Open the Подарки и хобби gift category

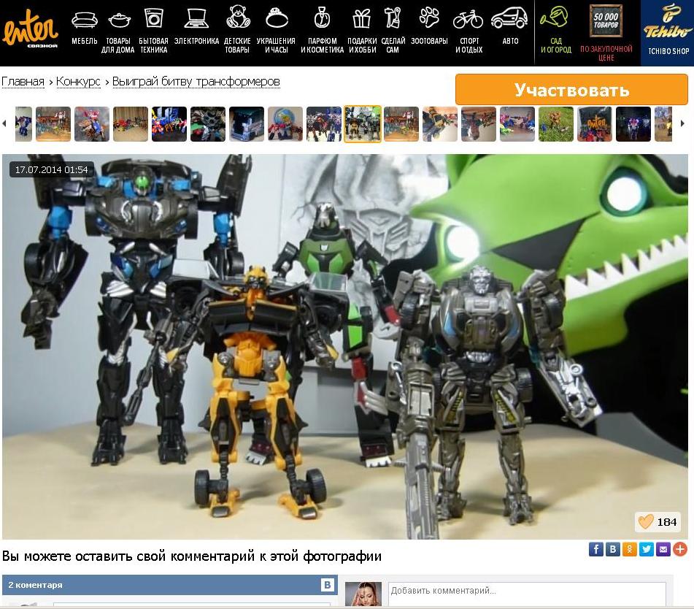click(362, 31)
